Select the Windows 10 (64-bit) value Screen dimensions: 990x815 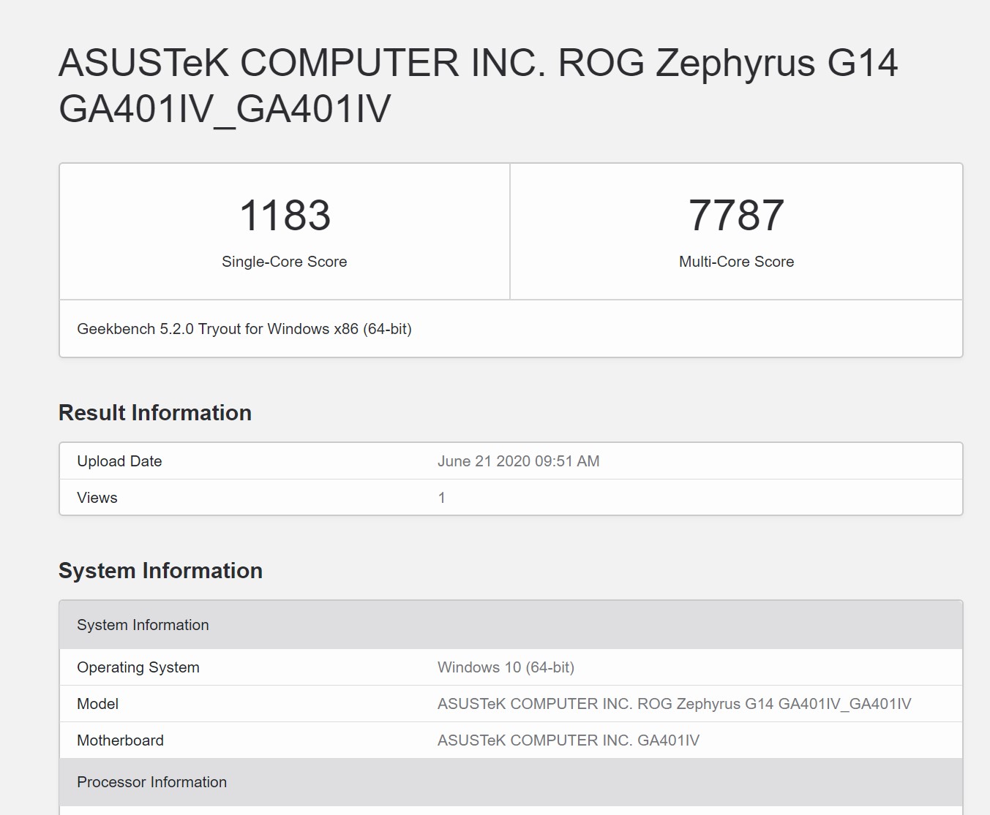pos(506,667)
